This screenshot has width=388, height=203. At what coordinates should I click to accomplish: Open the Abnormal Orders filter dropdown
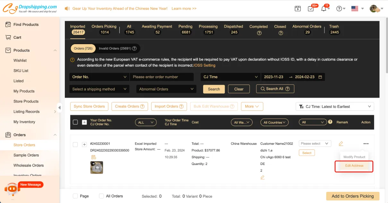(166, 89)
